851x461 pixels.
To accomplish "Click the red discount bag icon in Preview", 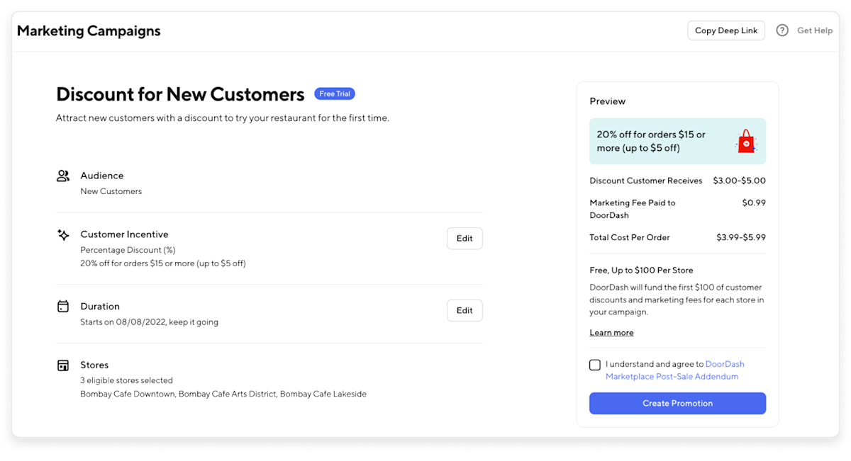I will tap(745, 141).
